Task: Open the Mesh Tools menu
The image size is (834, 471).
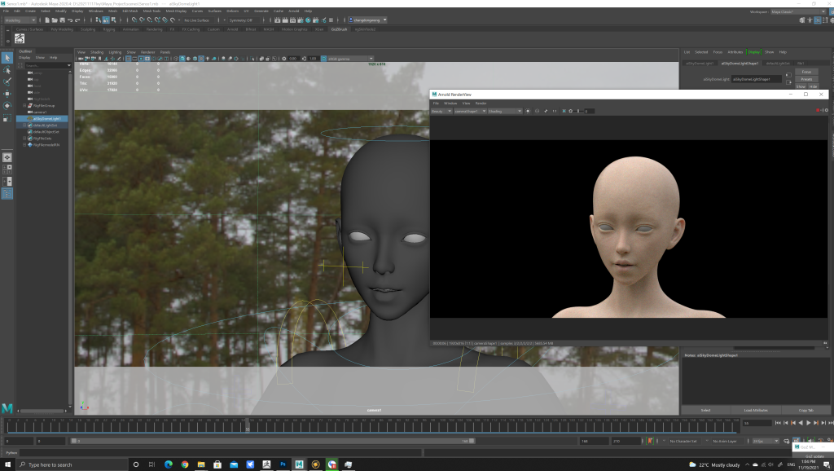Action: pos(151,11)
